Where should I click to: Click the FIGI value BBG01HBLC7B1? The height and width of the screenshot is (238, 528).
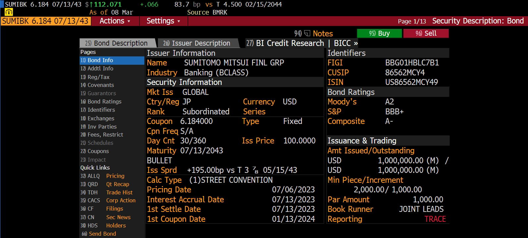point(412,63)
